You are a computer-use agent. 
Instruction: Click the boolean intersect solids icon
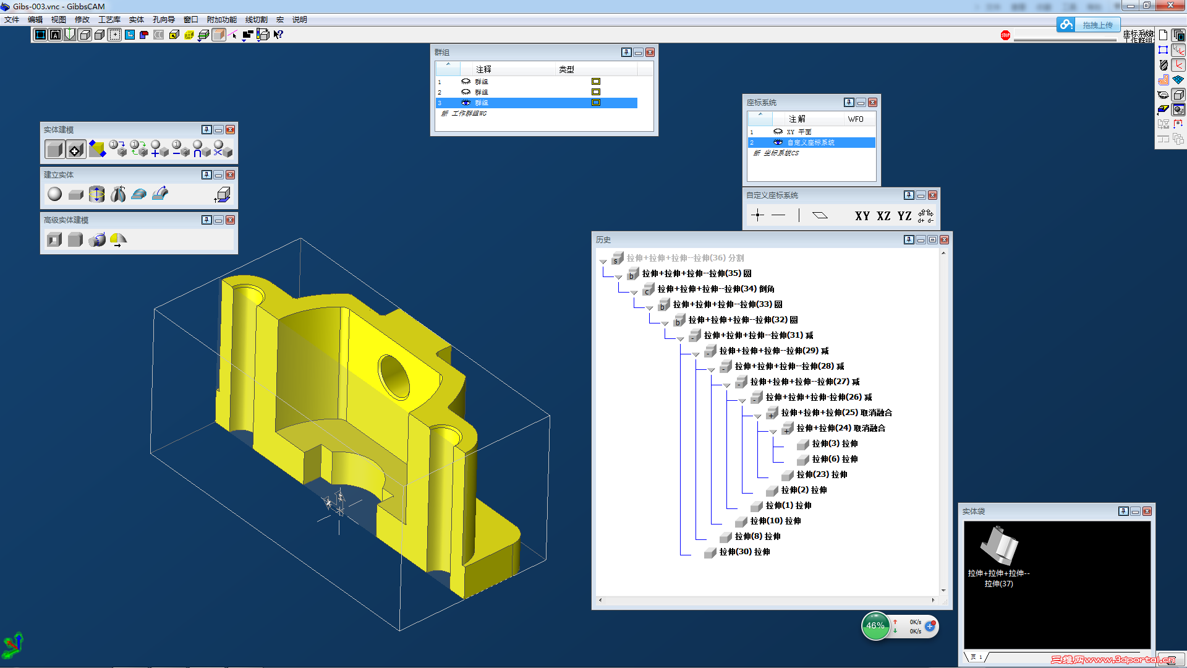tap(202, 149)
